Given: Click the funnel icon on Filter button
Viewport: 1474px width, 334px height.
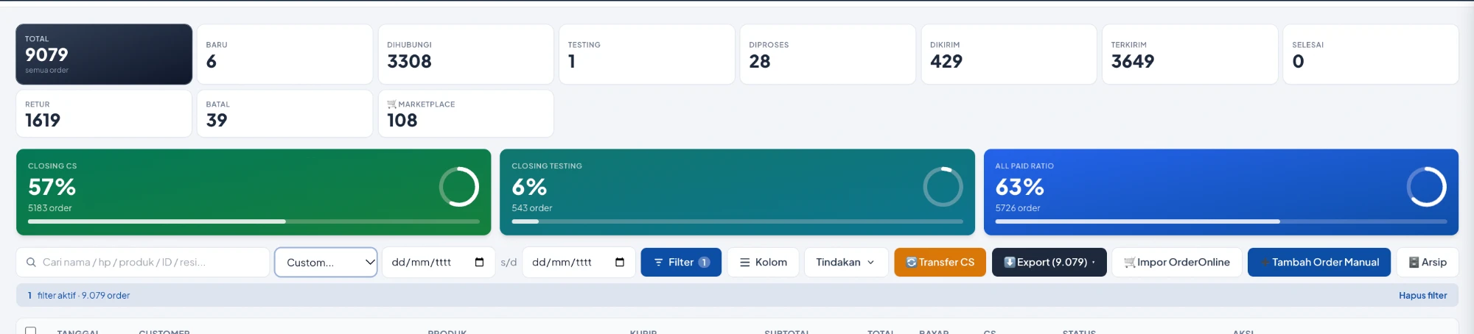Looking at the screenshot, I should (x=659, y=263).
